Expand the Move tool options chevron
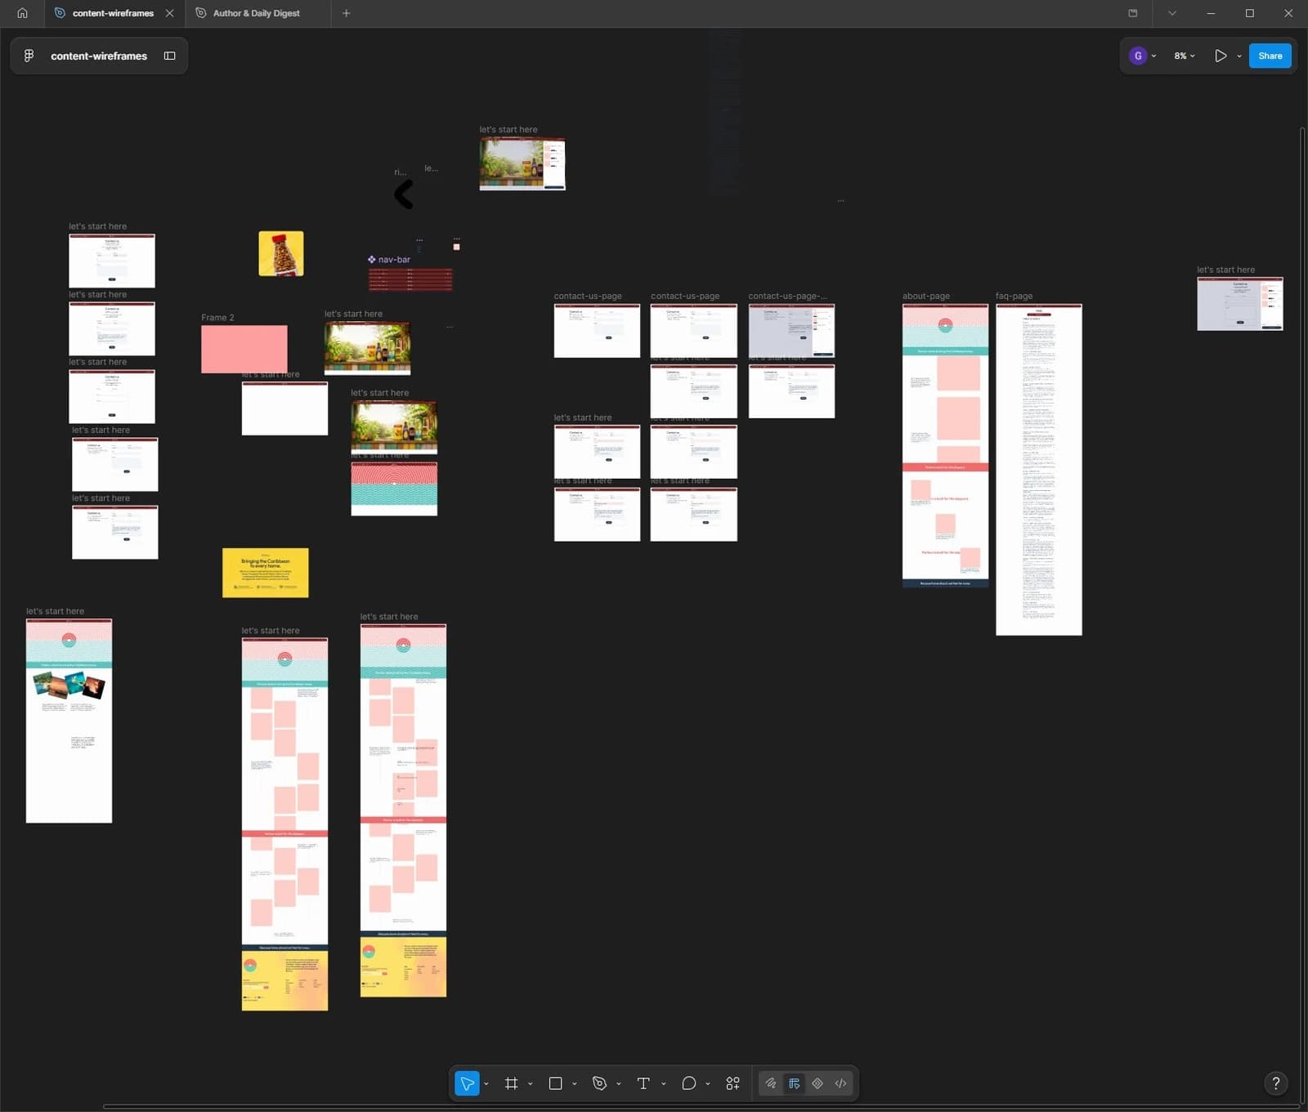The width and height of the screenshot is (1308, 1112). point(486,1084)
